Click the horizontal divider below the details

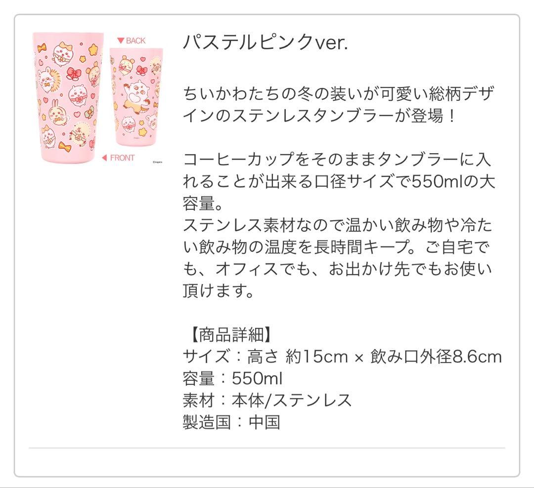point(267,448)
